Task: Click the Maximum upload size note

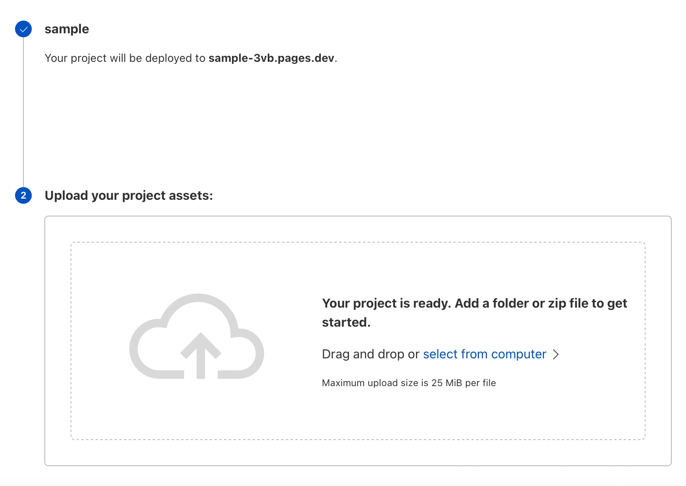Action: coord(408,383)
